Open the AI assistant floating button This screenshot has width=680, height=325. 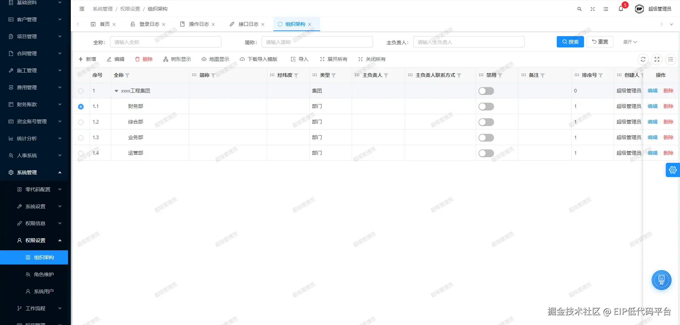(661, 280)
